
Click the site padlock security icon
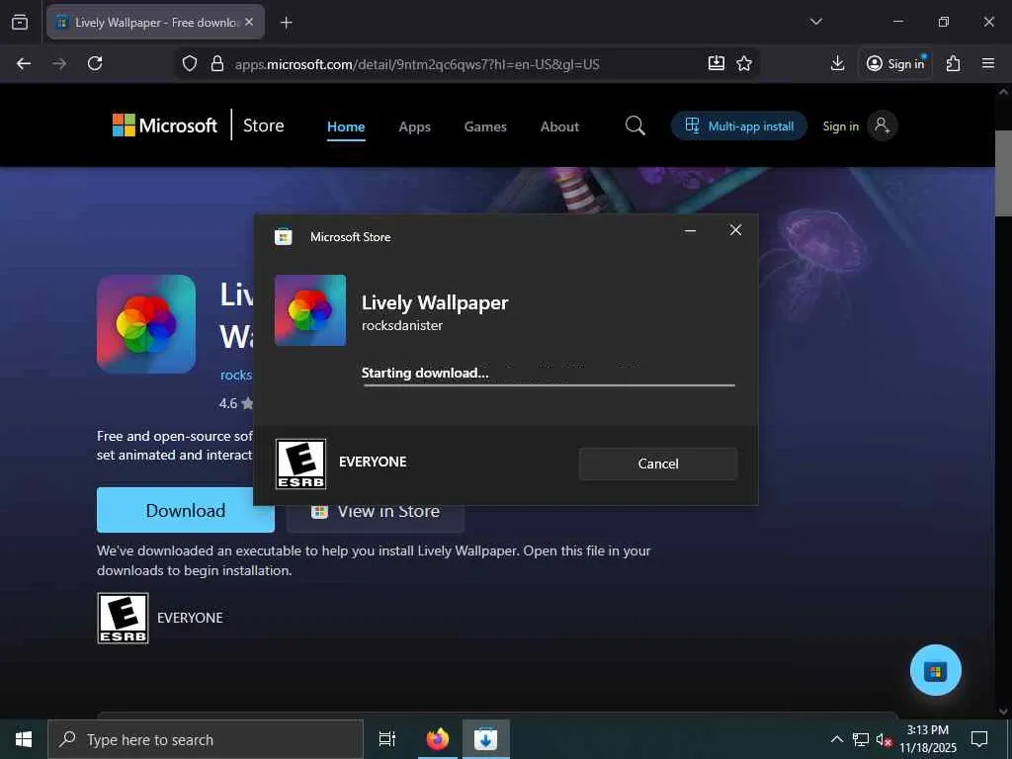(217, 64)
